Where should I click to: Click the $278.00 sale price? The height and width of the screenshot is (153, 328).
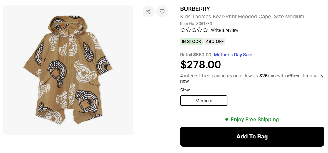[x=201, y=65]
